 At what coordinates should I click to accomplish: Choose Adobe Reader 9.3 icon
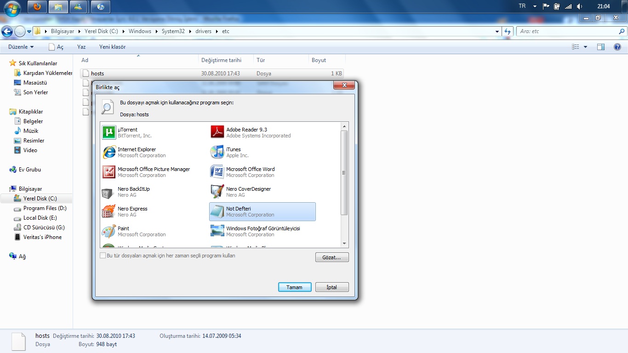click(217, 132)
